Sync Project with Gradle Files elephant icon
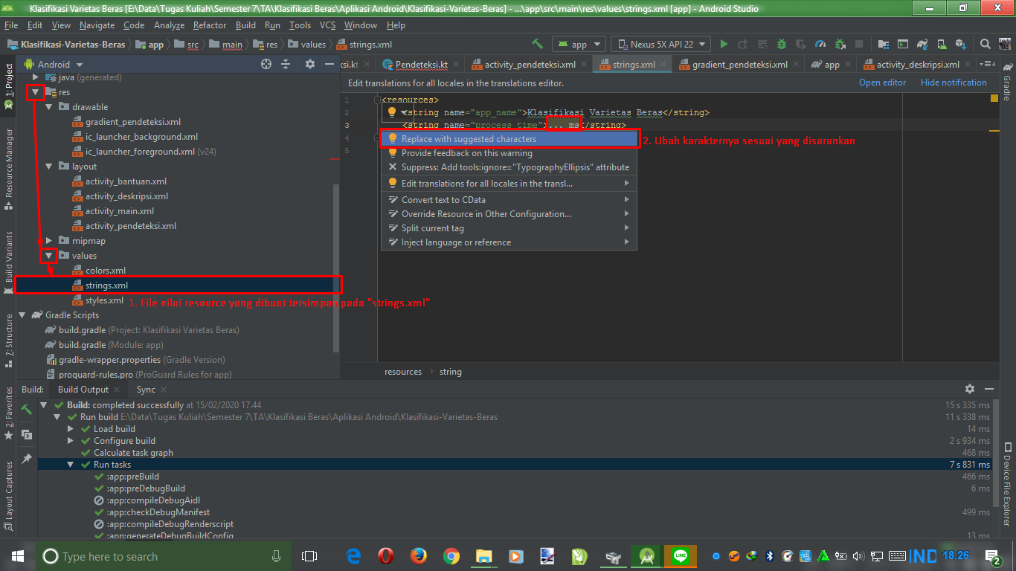Image resolution: width=1016 pixels, height=571 pixels. (x=922, y=44)
